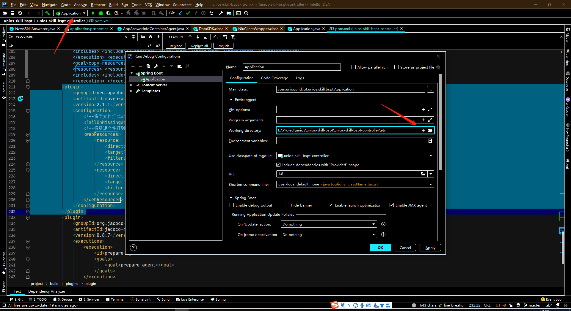This screenshot has width=571, height=311.
Task: Build project with hammer icon
Action: [48, 13]
